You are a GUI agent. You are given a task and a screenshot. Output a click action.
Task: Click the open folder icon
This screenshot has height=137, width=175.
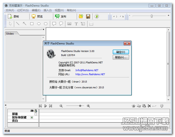coord(81,17)
